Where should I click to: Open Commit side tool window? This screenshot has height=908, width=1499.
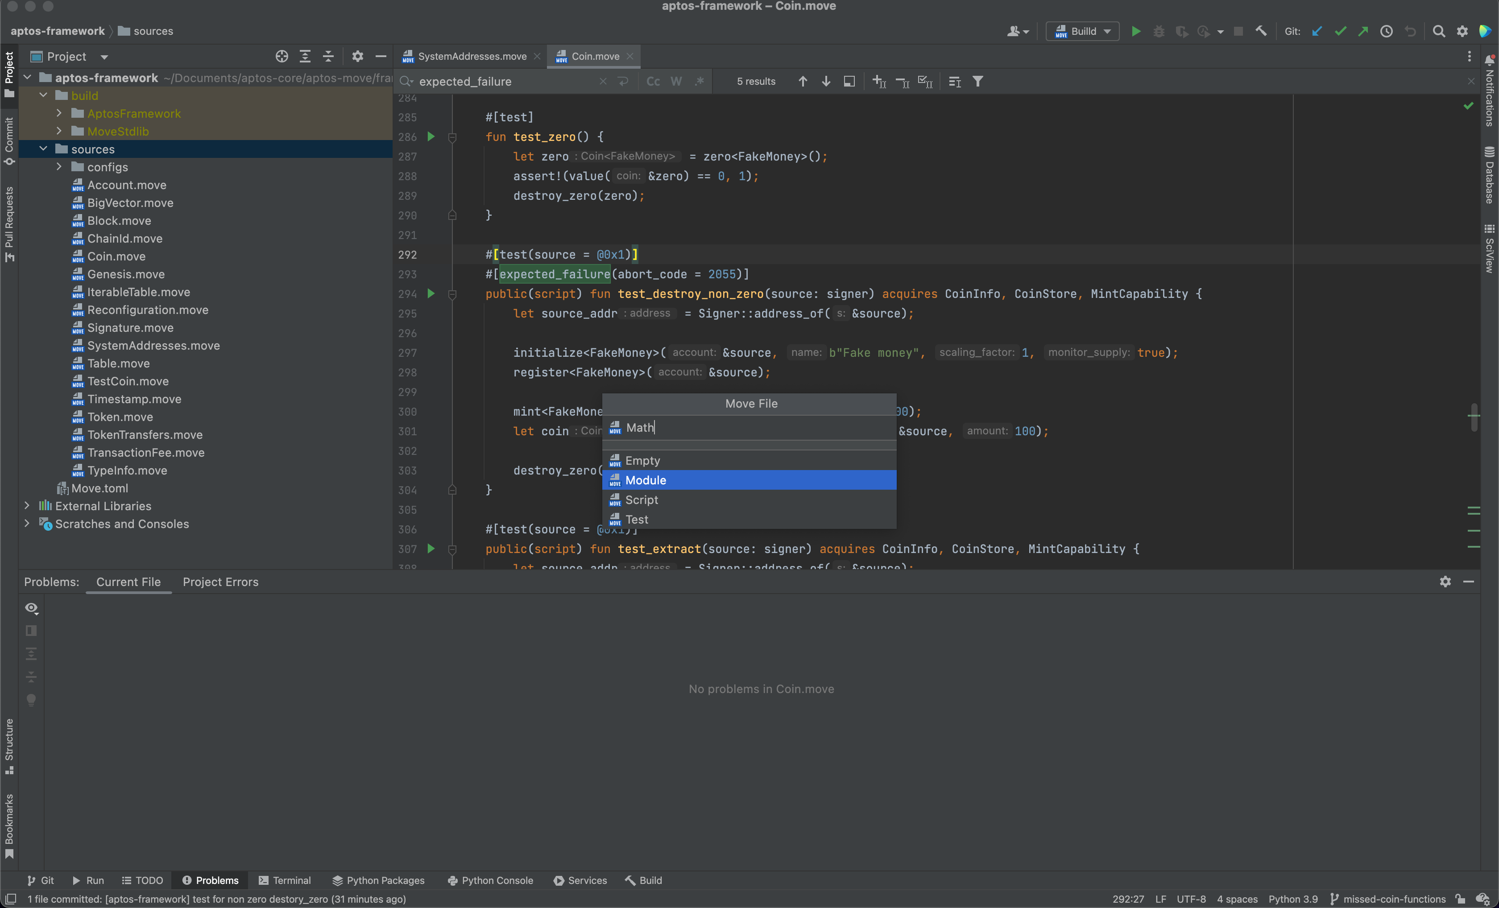point(9,141)
